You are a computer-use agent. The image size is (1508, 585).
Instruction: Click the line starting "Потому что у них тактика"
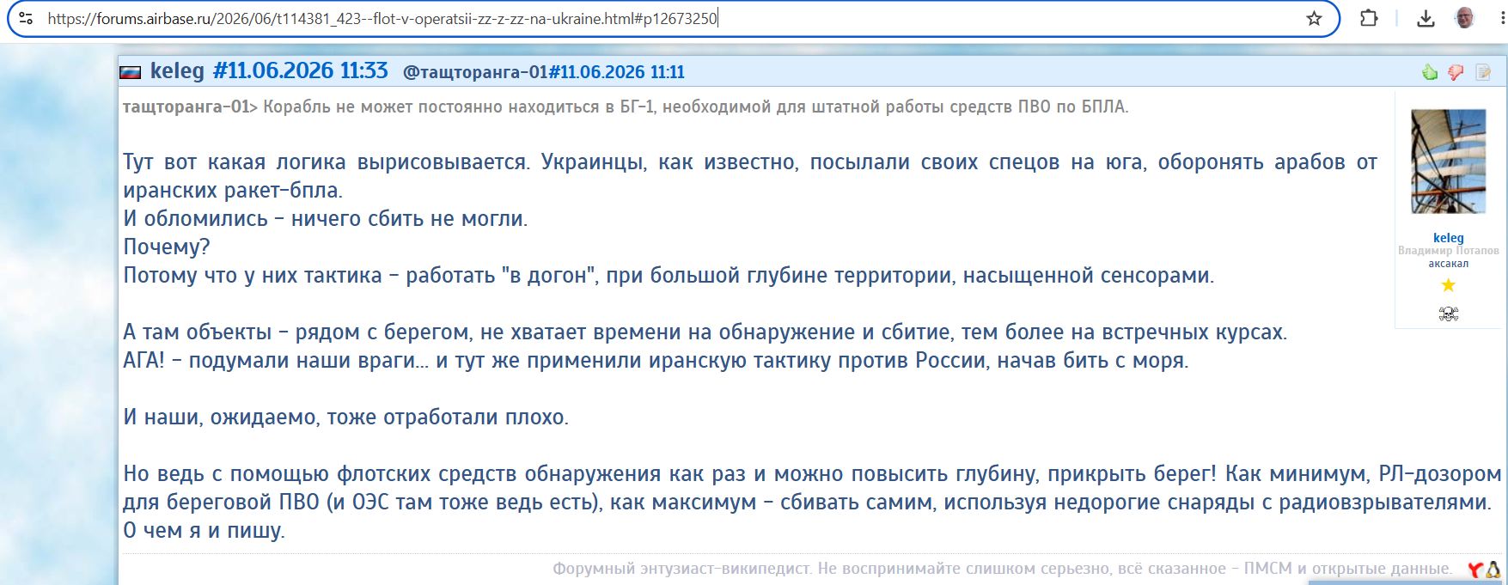pos(669,276)
